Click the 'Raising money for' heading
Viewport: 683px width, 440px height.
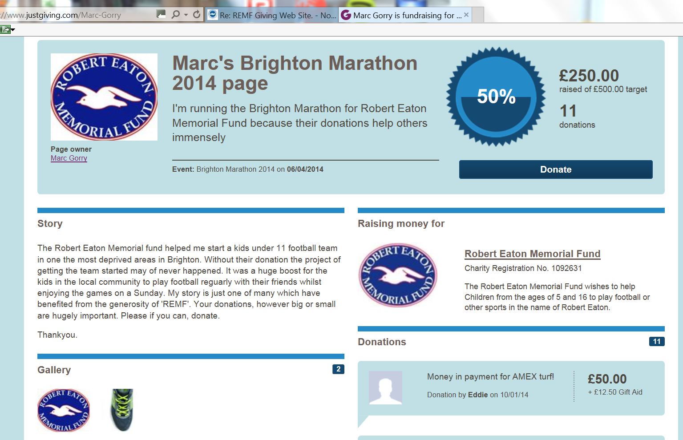(x=401, y=224)
